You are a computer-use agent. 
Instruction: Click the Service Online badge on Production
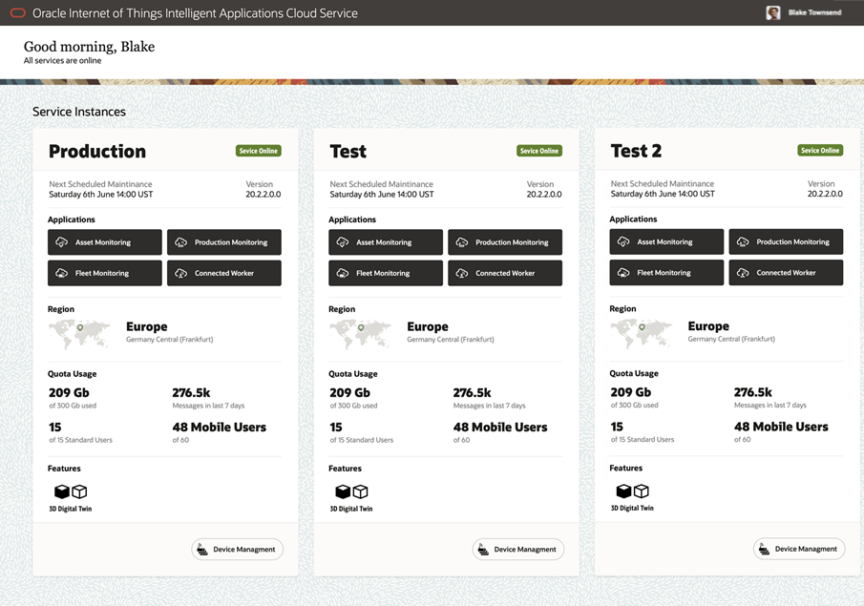point(258,151)
